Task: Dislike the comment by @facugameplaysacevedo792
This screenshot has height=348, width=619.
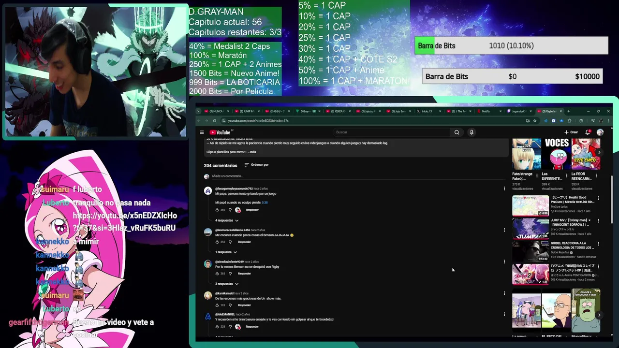Action: (x=230, y=210)
